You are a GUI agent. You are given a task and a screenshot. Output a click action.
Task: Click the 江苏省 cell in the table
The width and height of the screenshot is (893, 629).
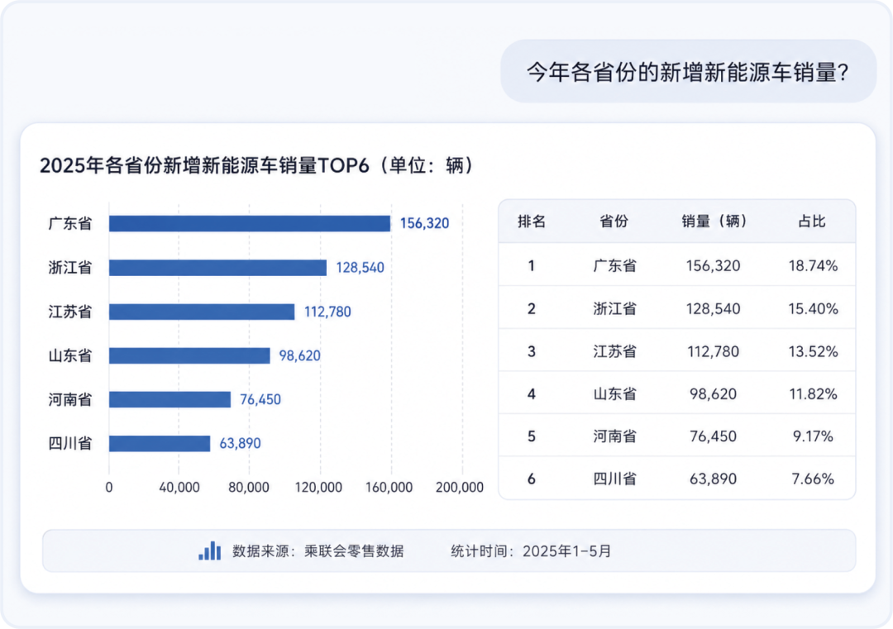[614, 351]
